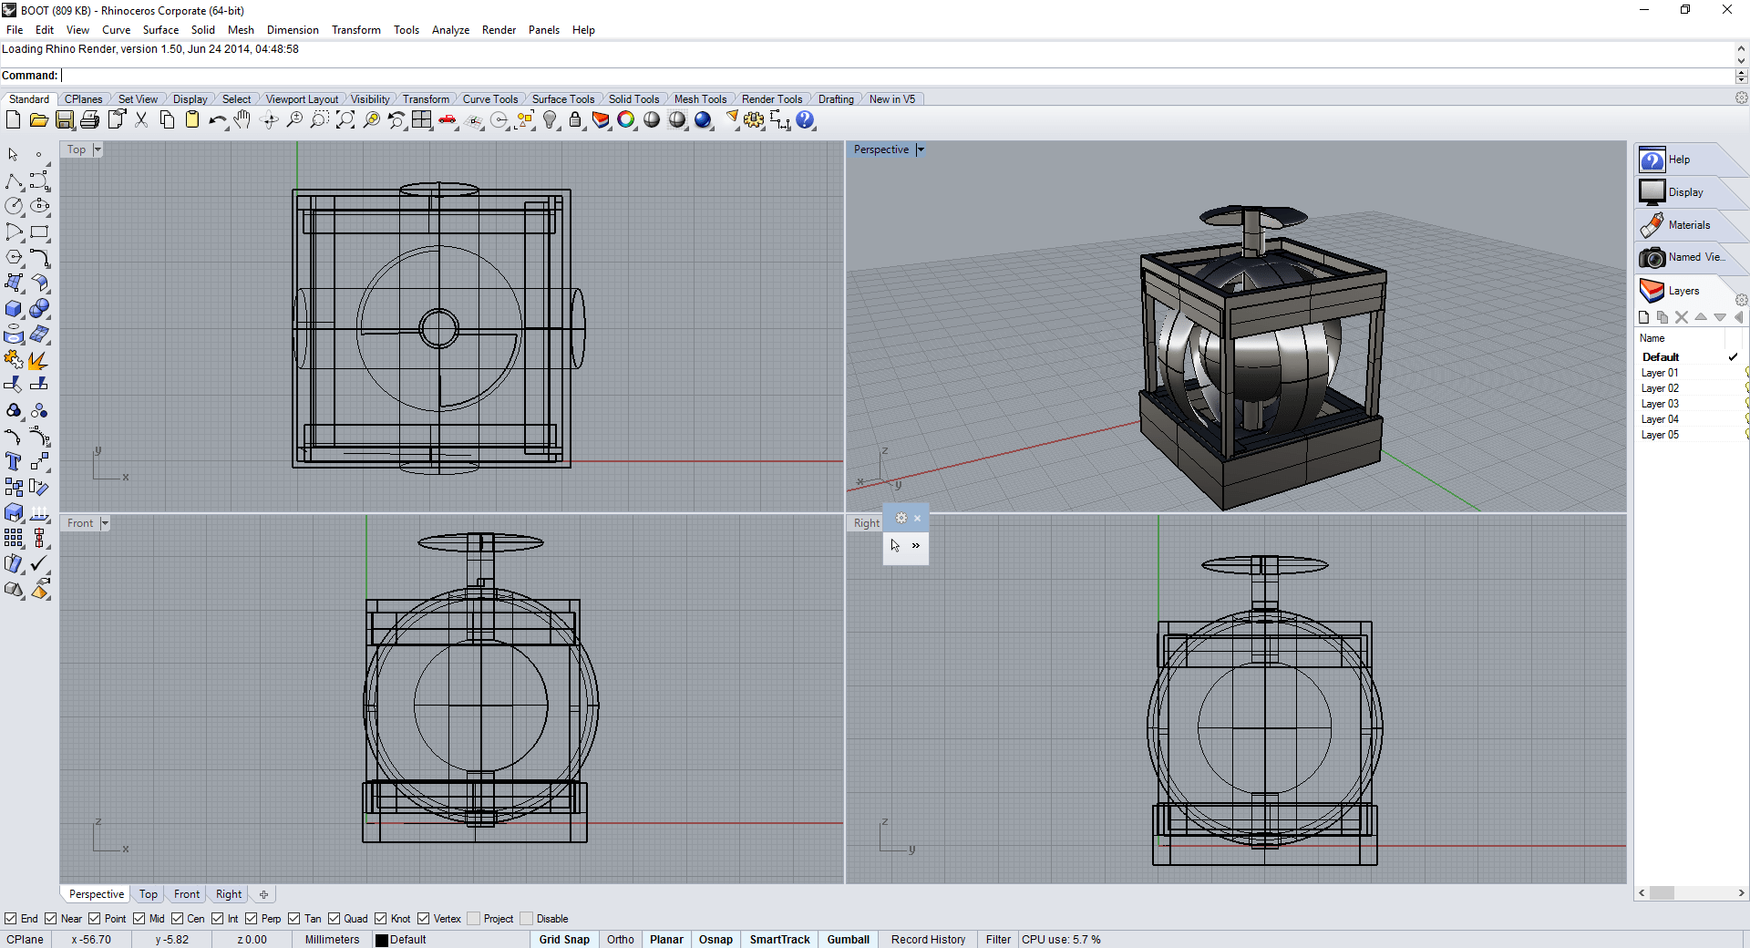
Task: Delete layer using the X icon
Action: (x=1682, y=317)
